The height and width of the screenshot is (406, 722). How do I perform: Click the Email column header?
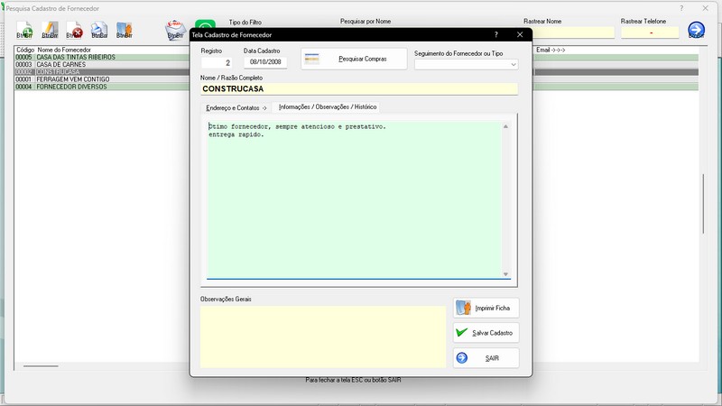coord(551,50)
